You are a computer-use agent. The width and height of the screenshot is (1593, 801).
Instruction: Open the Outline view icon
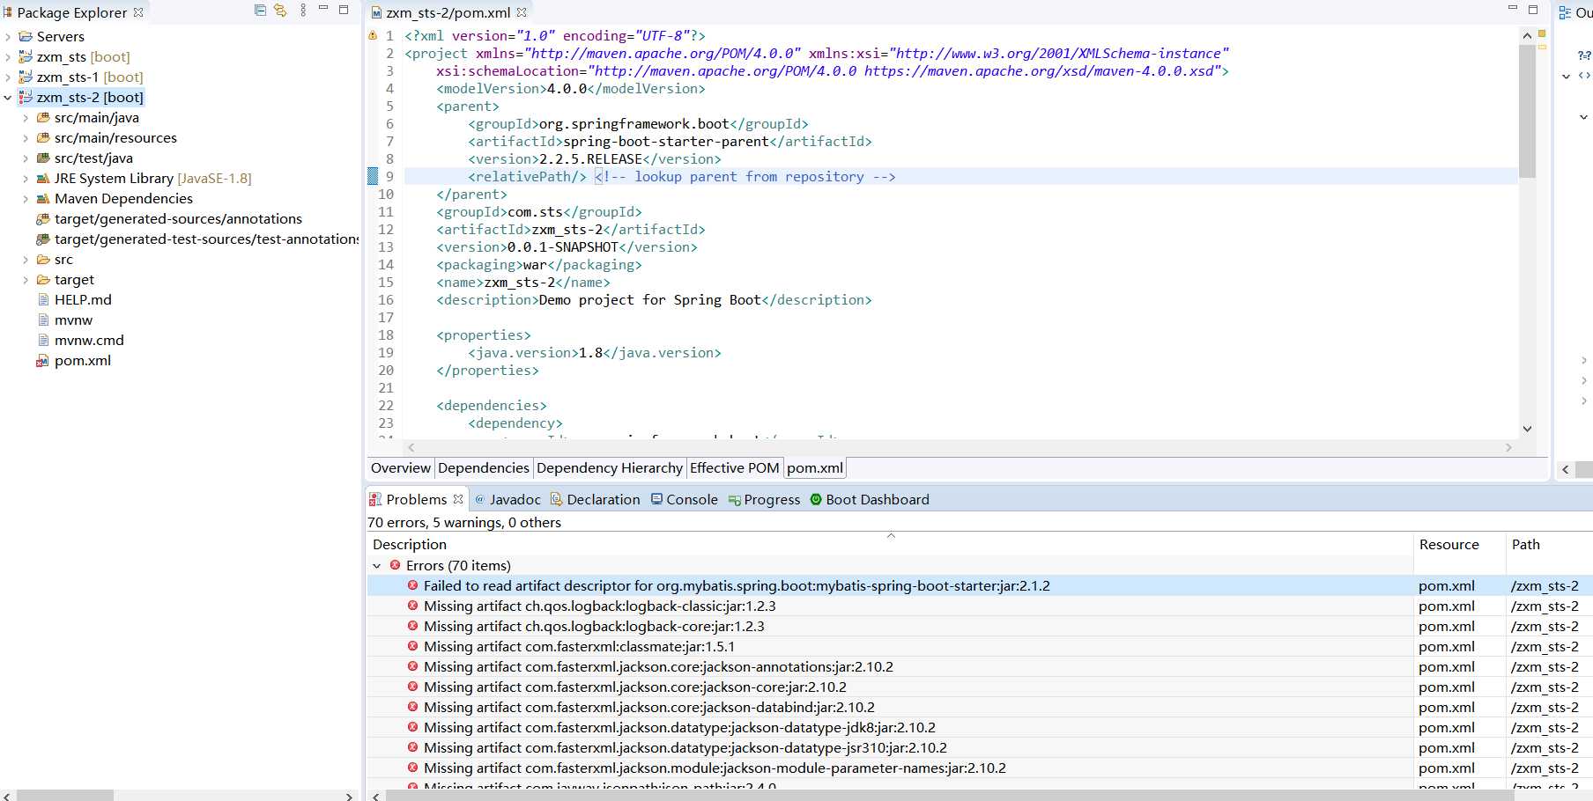tap(1565, 12)
